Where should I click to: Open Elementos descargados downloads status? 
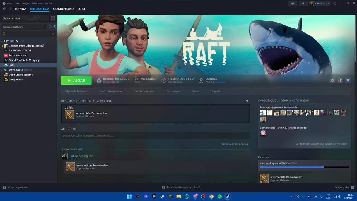(181, 188)
